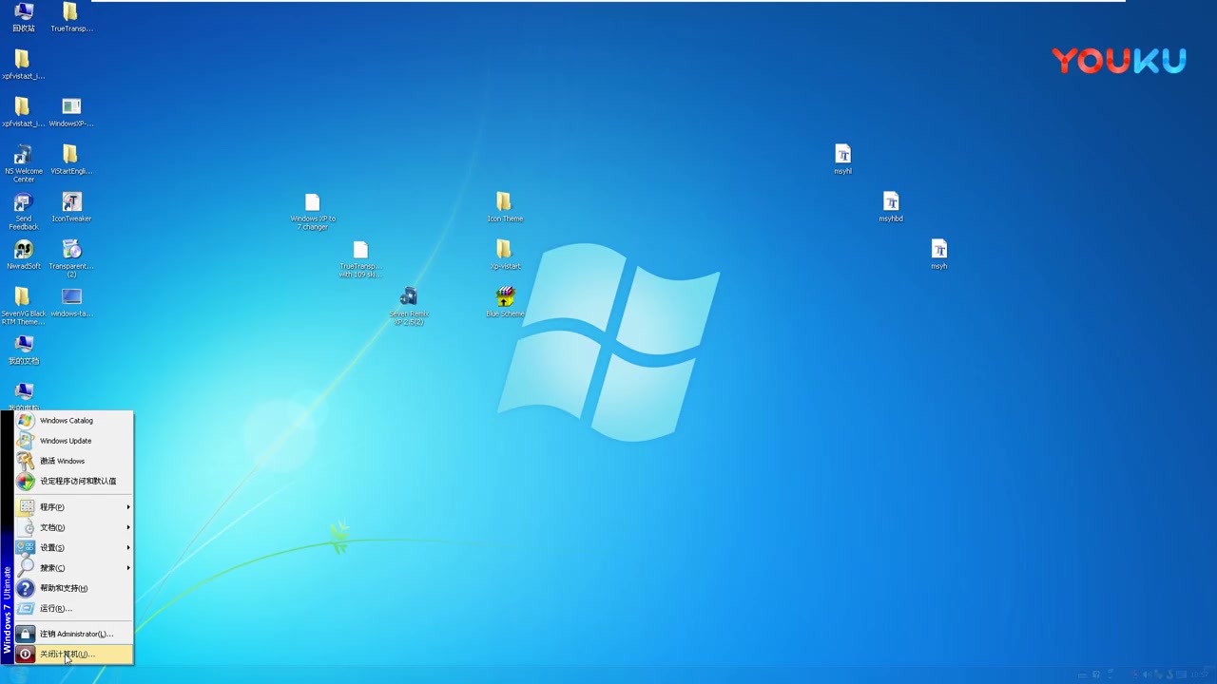
Task: Choose 运行(R)... in Start menu
Action: (73, 608)
